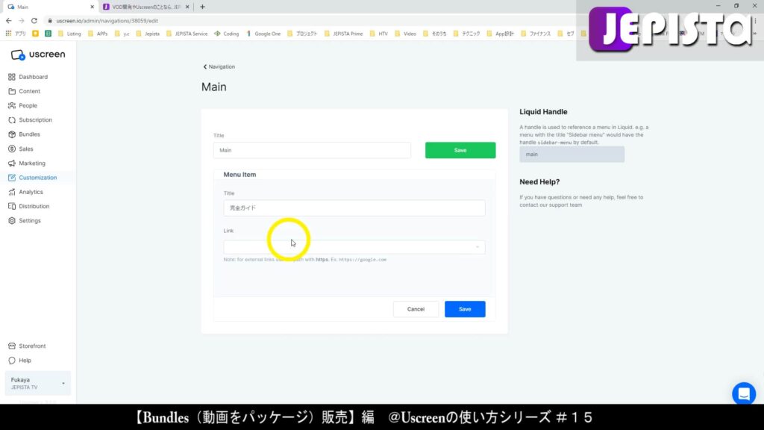The width and height of the screenshot is (764, 430).
Task: Open the Coding bookmark
Action: (227, 34)
